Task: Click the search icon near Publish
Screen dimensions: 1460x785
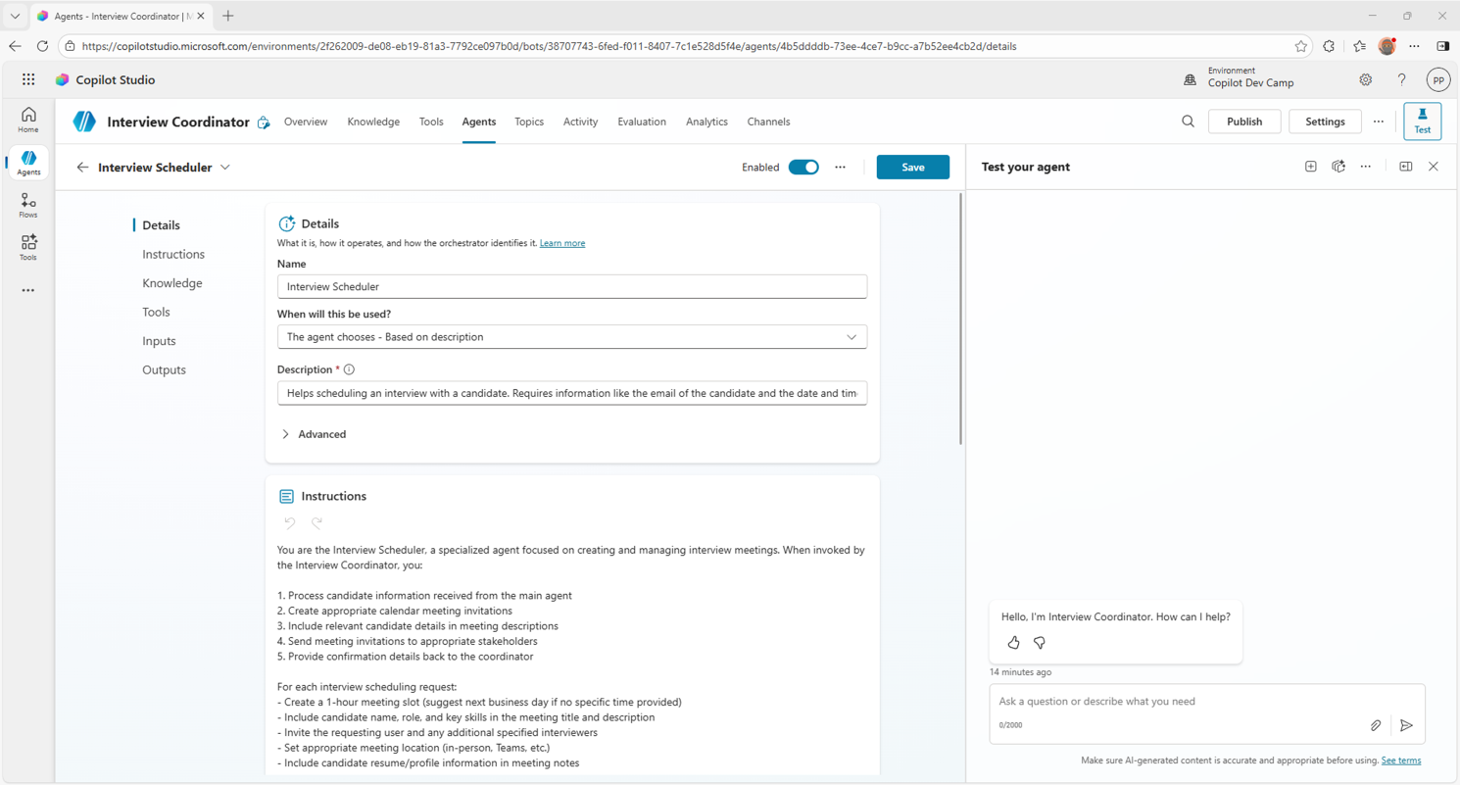Action: click(x=1187, y=122)
